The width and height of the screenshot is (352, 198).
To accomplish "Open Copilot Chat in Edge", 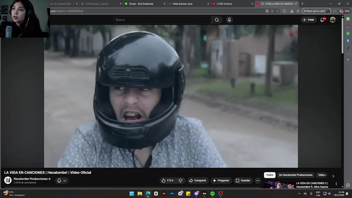I will (x=344, y=11).
